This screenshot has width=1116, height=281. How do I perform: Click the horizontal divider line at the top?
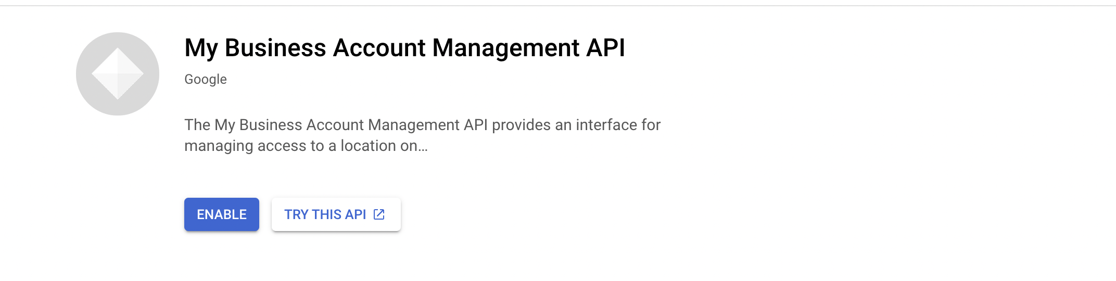558,6
